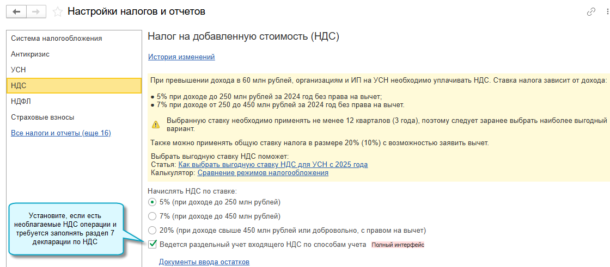The image size is (610, 267).
Task: Toggle separate incoming VAT accounting checkbox
Action: coord(152,244)
